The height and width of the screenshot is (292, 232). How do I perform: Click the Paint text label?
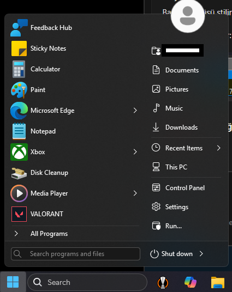[38, 90]
